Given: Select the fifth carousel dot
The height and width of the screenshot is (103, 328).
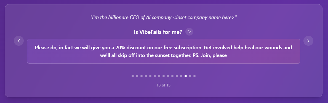Looking at the screenshot, I should point(150,76).
